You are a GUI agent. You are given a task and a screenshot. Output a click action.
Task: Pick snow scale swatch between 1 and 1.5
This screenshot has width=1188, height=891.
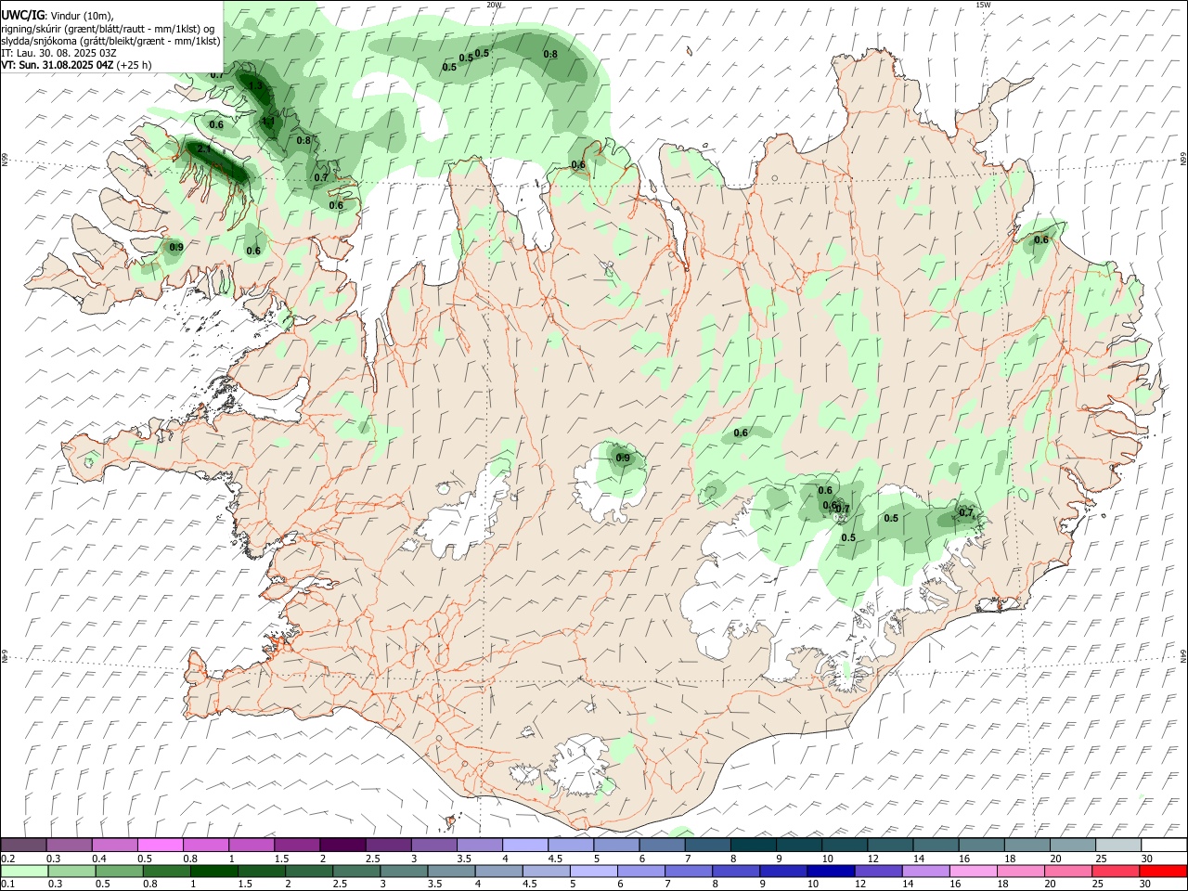click(x=251, y=845)
